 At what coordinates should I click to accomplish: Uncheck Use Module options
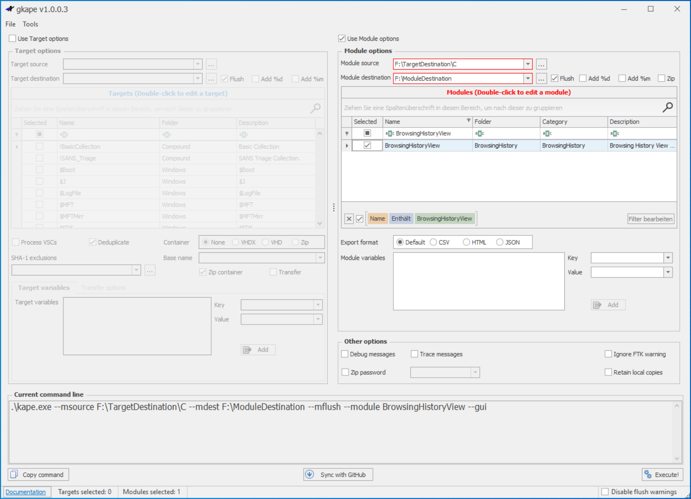(342, 39)
